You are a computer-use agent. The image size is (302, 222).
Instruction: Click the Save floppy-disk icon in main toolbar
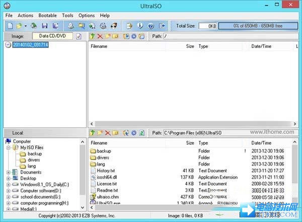pos(45,26)
